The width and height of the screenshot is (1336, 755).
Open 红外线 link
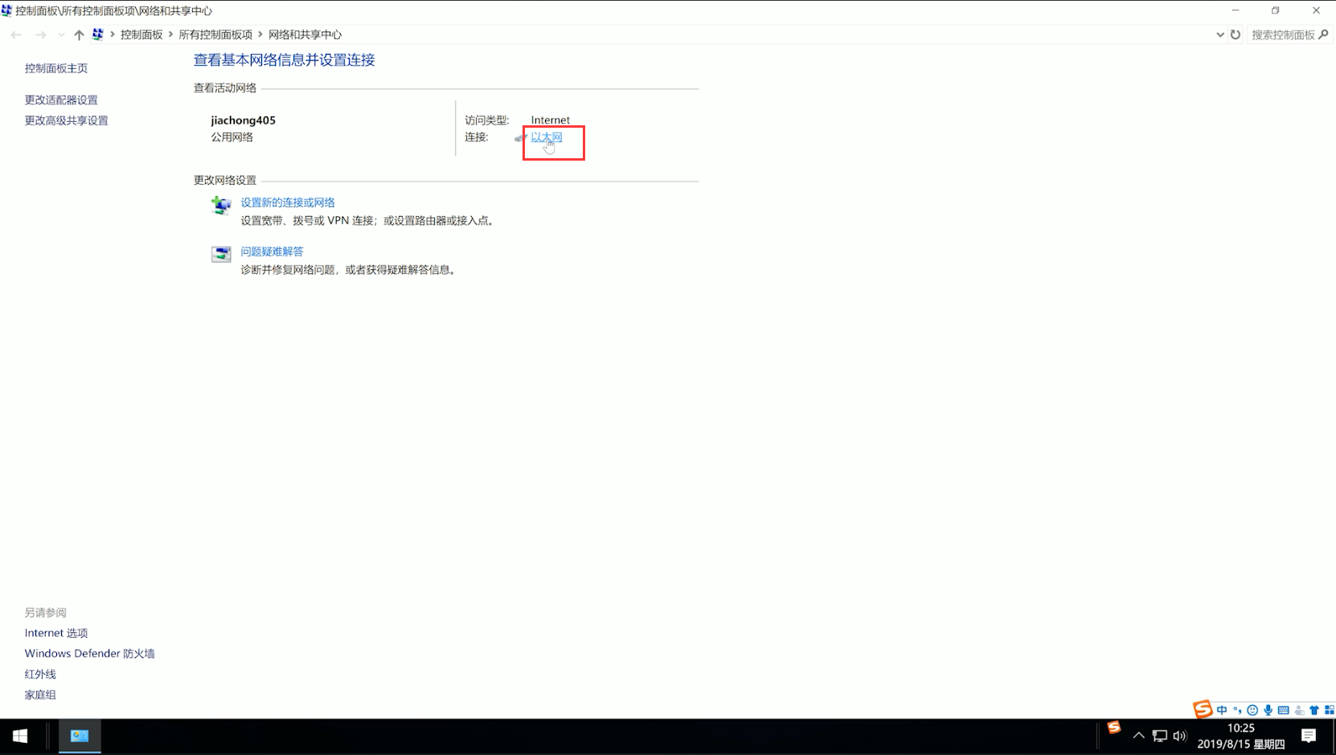point(40,674)
